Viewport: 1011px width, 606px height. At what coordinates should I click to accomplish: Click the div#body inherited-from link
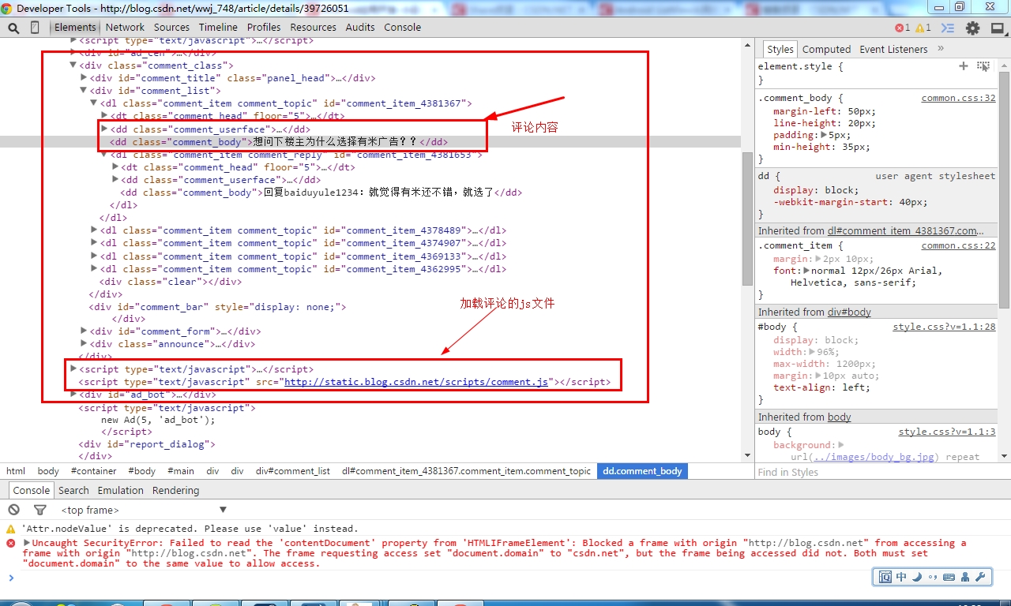point(849,312)
